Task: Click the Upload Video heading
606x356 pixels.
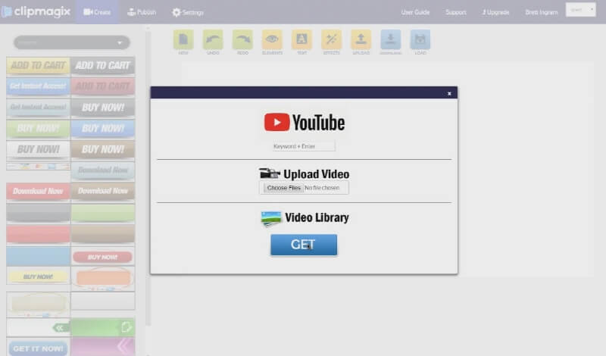Action: pyautogui.click(x=316, y=174)
